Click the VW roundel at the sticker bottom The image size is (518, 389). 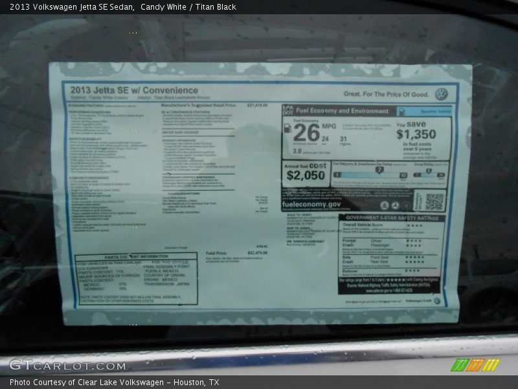click(x=438, y=301)
